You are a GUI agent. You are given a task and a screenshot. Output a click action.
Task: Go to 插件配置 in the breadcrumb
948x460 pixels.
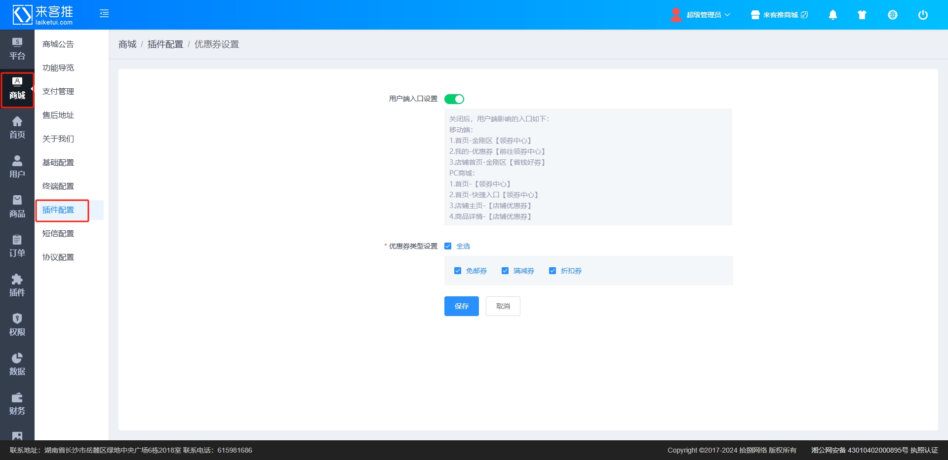[165, 44]
